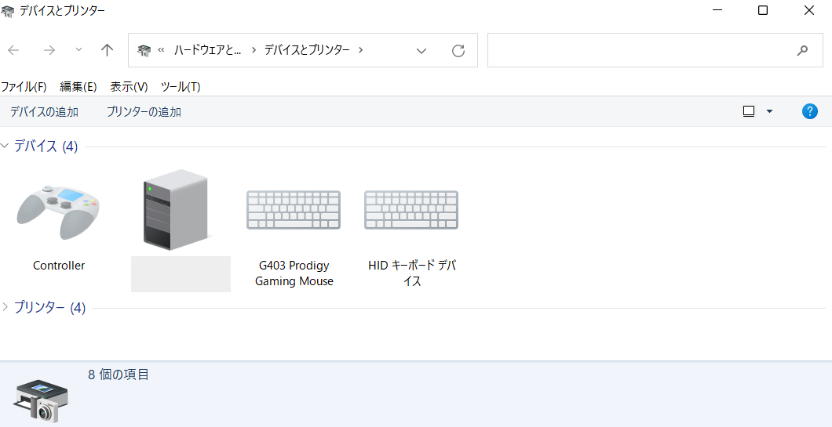This screenshot has width=832, height=427.
Task: Click the G403 Prodigy Gaming Mouse label
Action: point(294,273)
